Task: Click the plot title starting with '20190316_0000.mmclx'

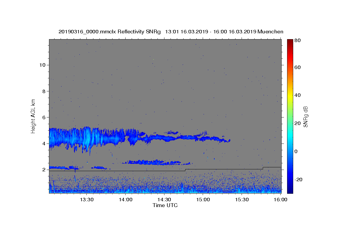Action: [171, 32]
